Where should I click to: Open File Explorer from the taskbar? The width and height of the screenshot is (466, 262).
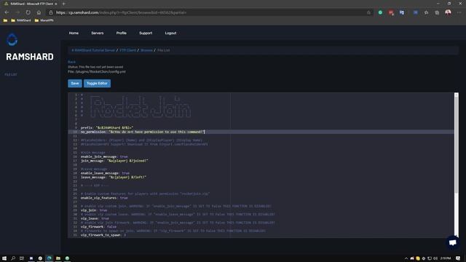click(58, 258)
